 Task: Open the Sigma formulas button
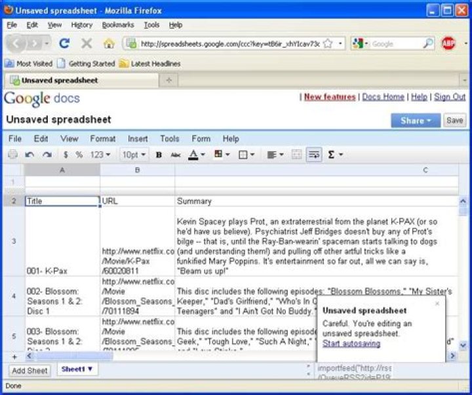(335, 155)
